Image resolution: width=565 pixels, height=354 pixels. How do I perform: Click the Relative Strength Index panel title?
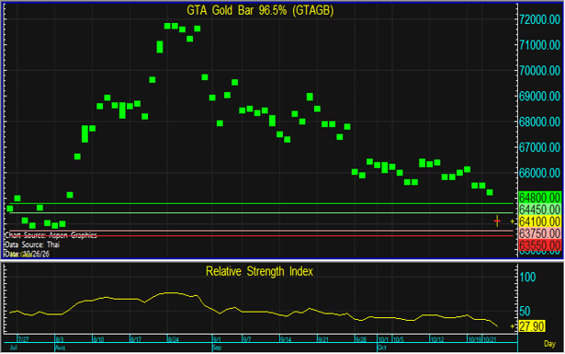coord(259,271)
